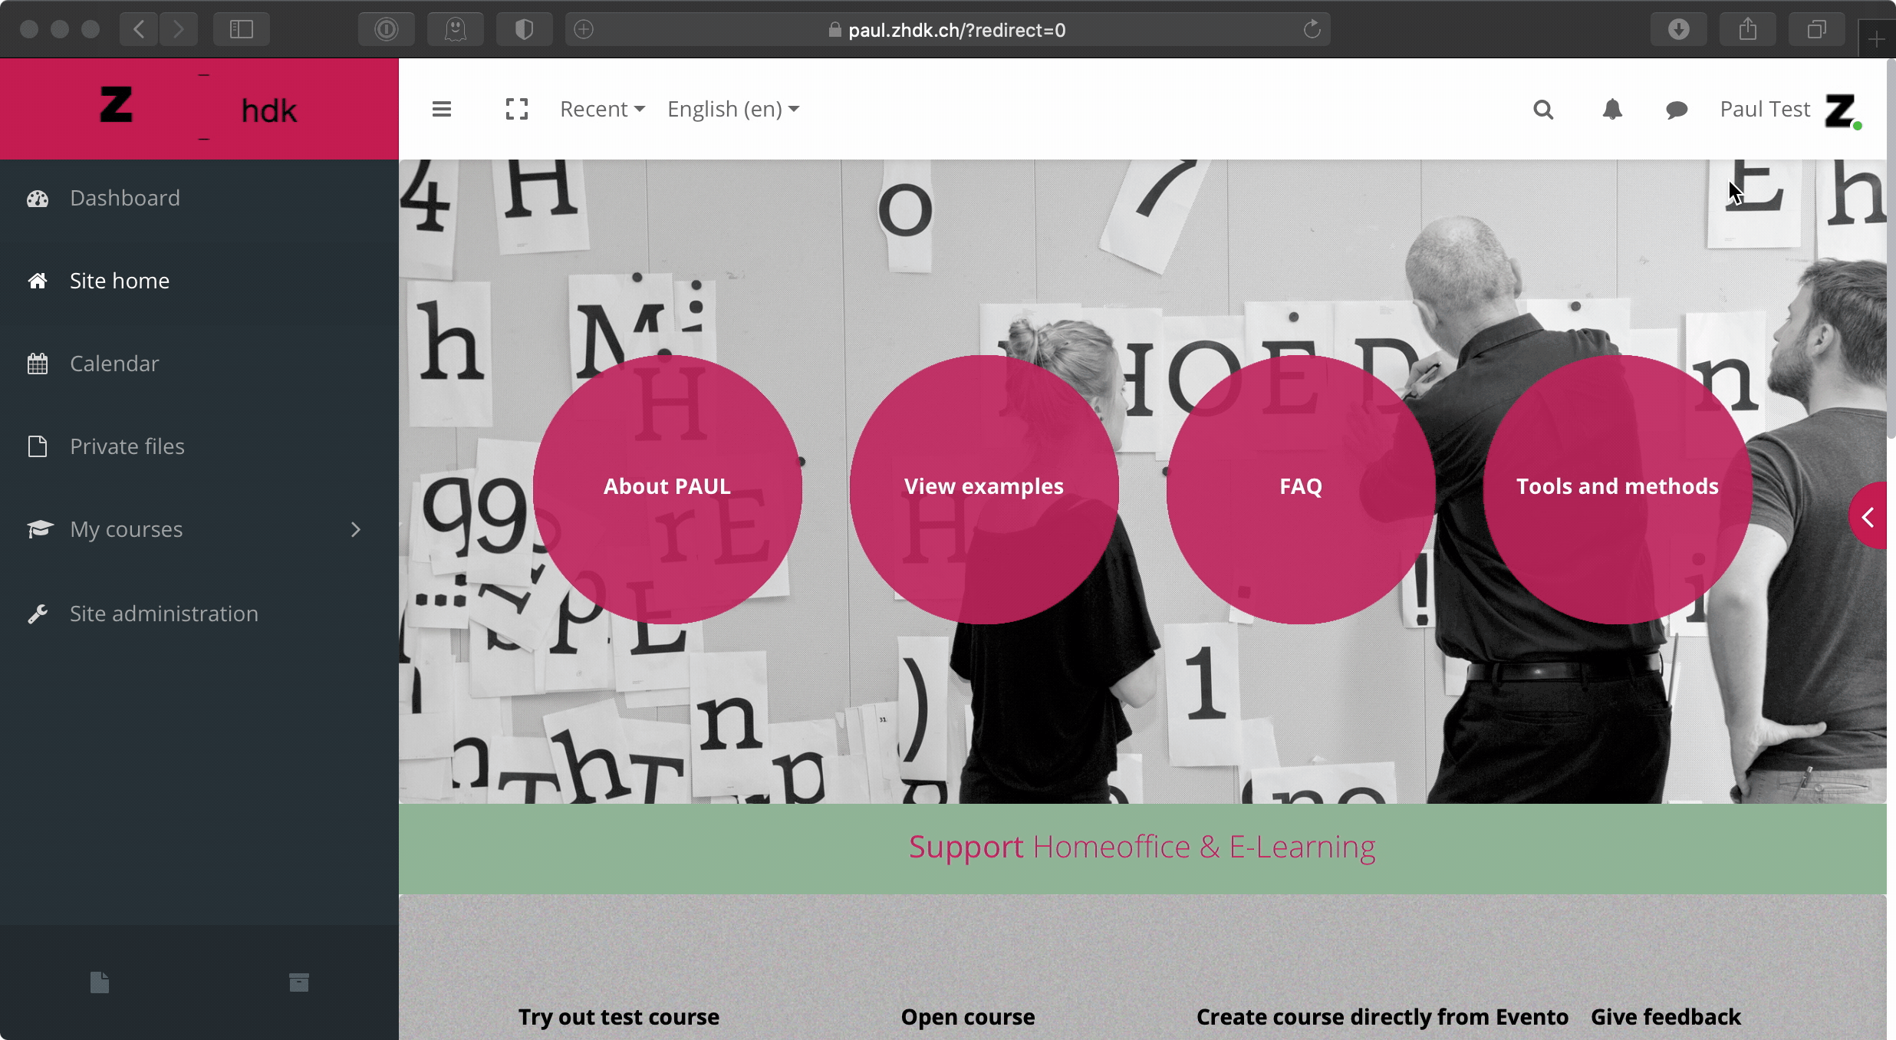Click the archive box icon at sidebar bottom
Viewport: 1896px width, 1040px height.
pyautogui.click(x=298, y=982)
